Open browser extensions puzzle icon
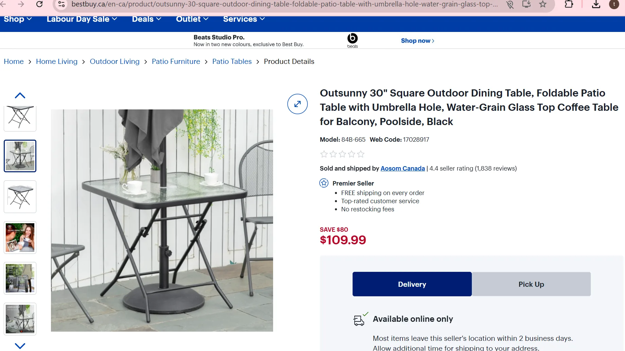This screenshot has width=625, height=351. (x=569, y=4)
